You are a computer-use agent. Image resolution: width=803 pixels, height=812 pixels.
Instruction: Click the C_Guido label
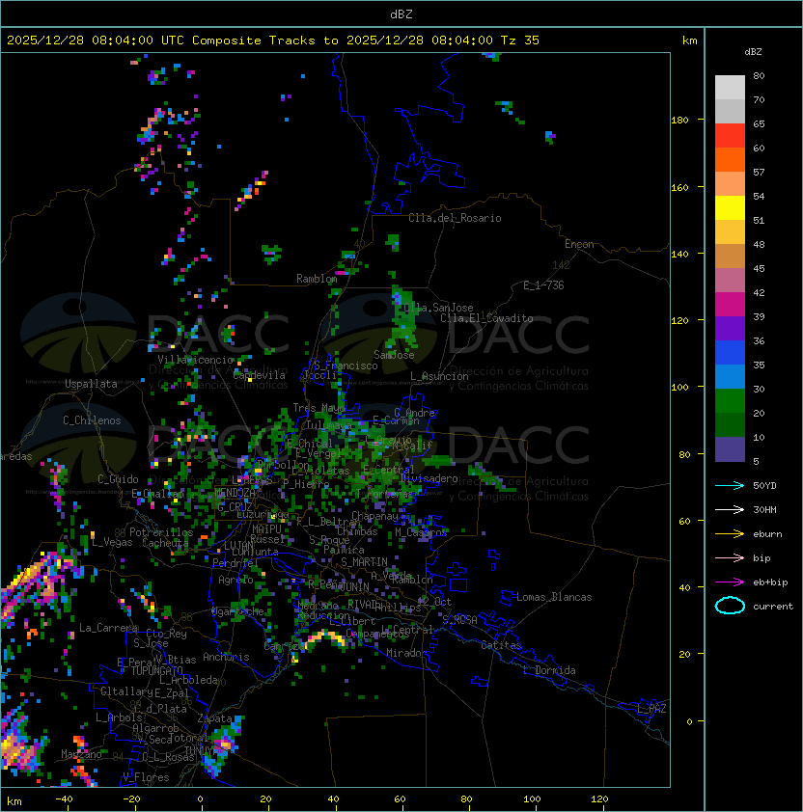(118, 479)
